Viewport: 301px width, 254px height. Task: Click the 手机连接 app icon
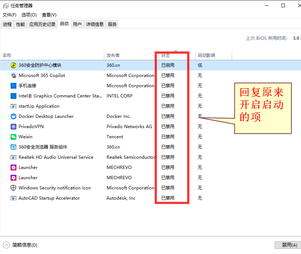tap(13, 86)
